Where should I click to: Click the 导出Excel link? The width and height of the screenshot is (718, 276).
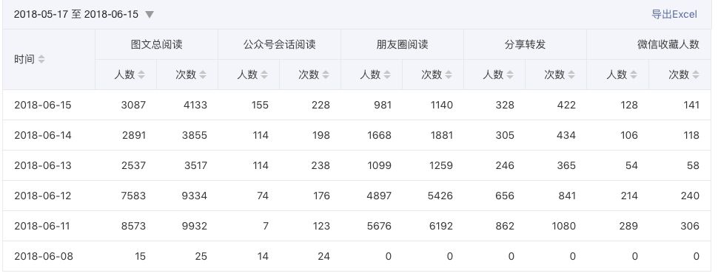(x=674, y=14)
